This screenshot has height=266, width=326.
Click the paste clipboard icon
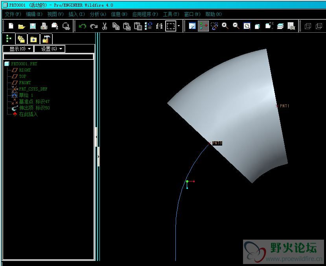127,26
